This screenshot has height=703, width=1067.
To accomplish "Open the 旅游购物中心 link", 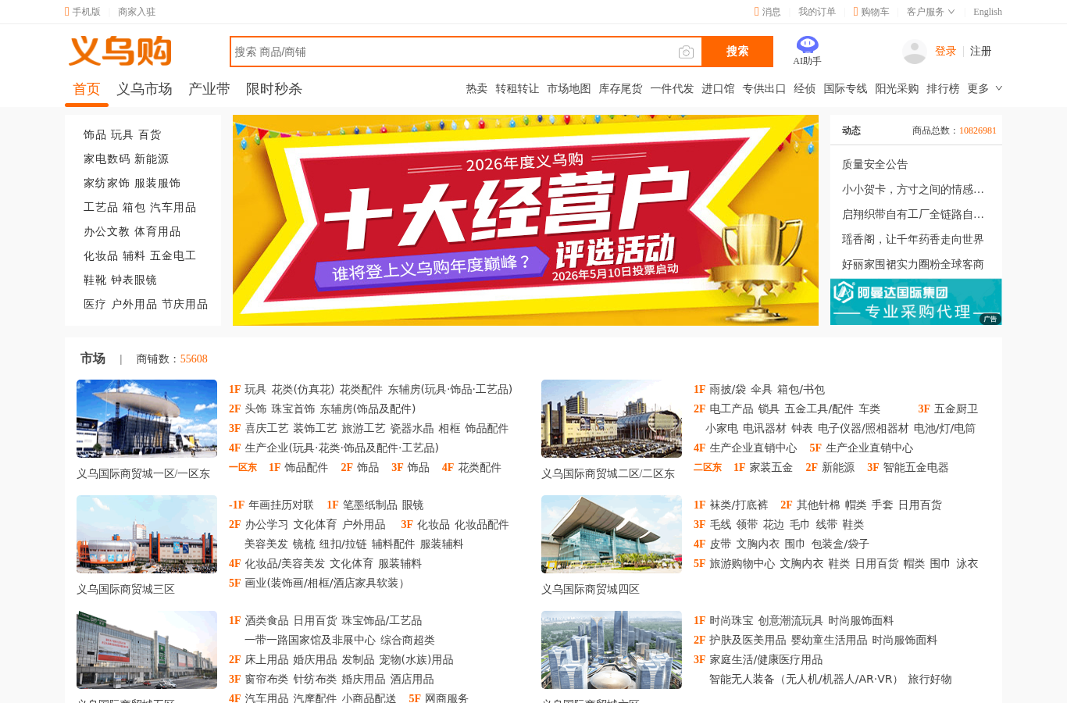I will click(742, 563).
